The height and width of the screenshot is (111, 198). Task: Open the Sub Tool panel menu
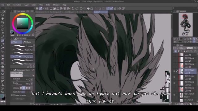(x=11, y=39)
